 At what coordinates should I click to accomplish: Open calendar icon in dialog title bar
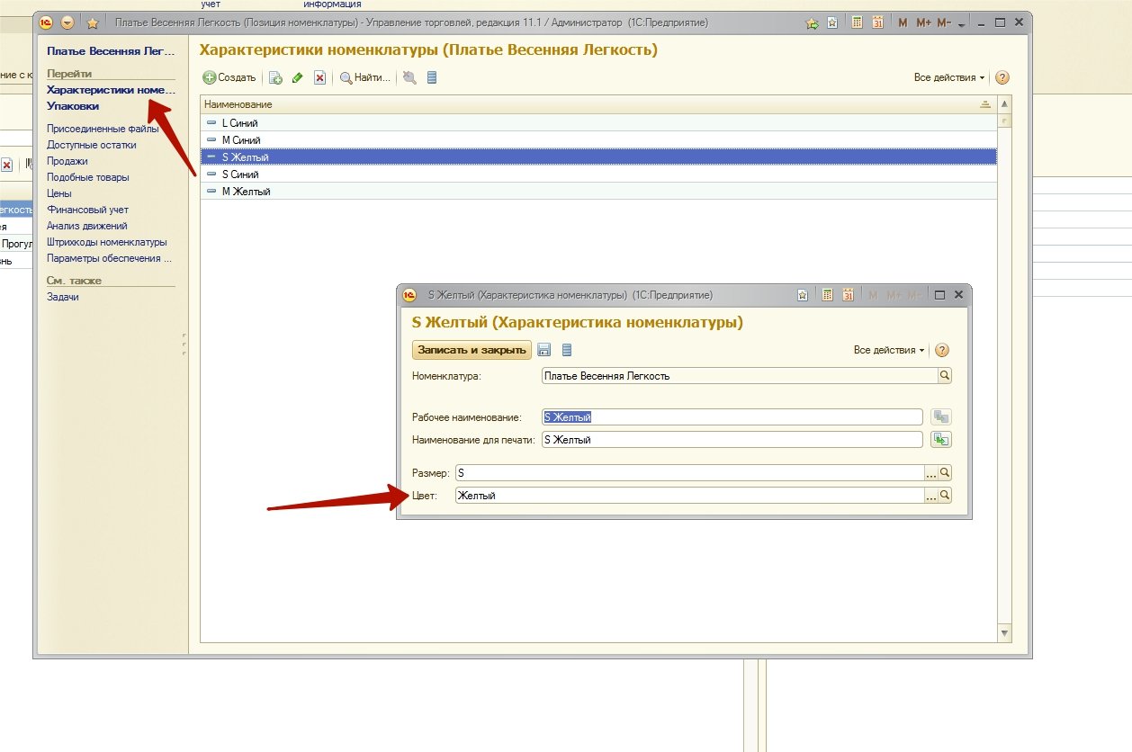848,295
